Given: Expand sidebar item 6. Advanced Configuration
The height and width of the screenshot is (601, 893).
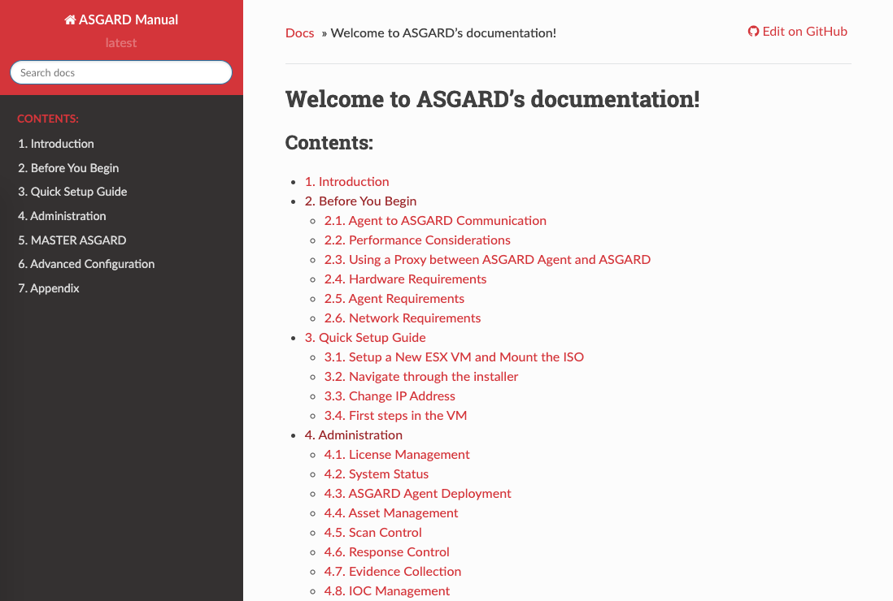Looking at the screenshot, I should click(86, 264).
